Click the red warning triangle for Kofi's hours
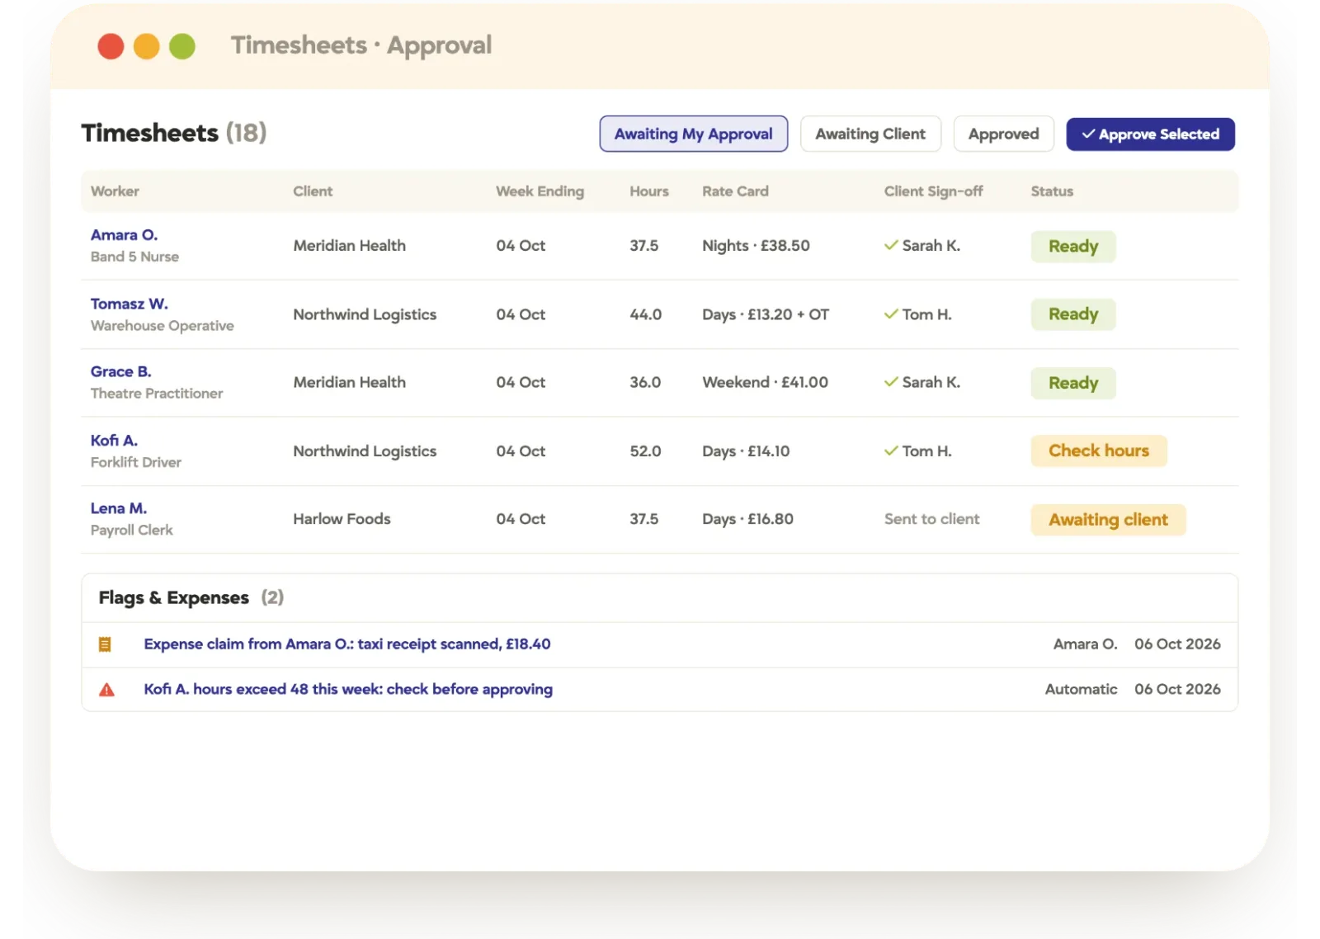This screenshot has height=939, width=1320. (x=106, y=690)
